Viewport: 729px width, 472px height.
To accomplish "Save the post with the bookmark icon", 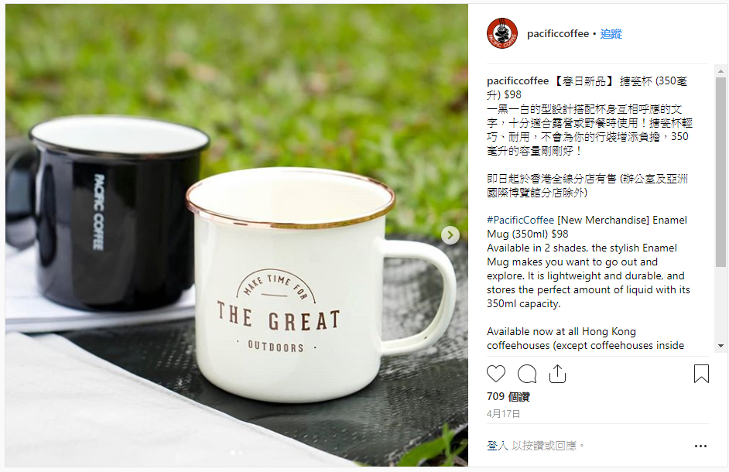I will [x=701, y=374].
